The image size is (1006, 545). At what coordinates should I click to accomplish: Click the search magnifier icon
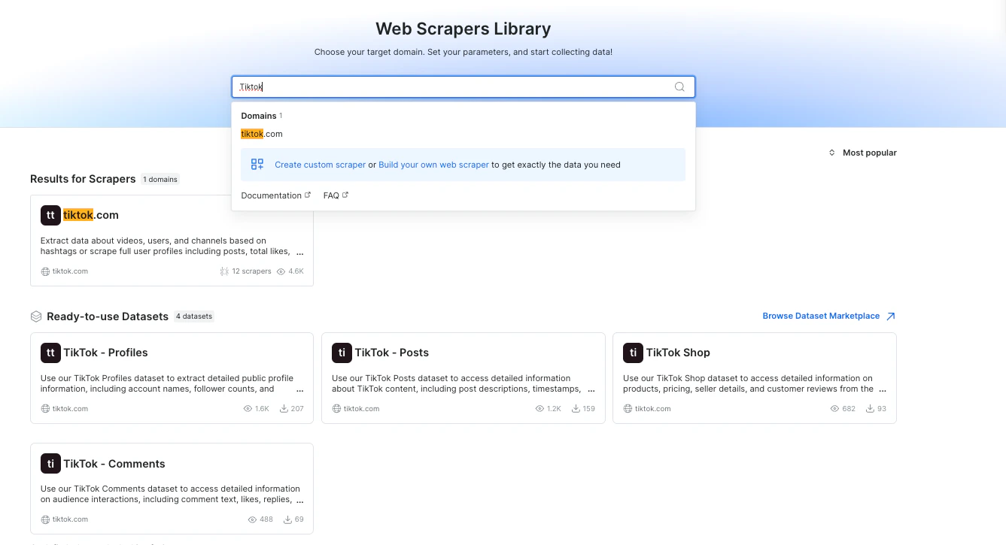click(x=679, y=86)
